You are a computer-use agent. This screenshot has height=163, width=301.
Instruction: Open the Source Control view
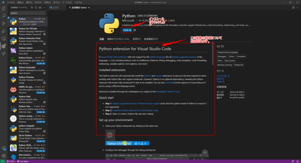pyautogui.click(x=3, y=24)
